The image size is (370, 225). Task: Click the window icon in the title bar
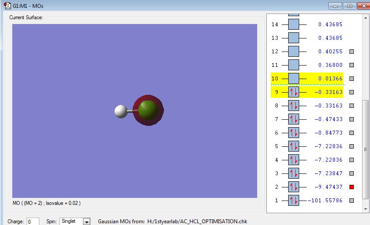[7, 6]
